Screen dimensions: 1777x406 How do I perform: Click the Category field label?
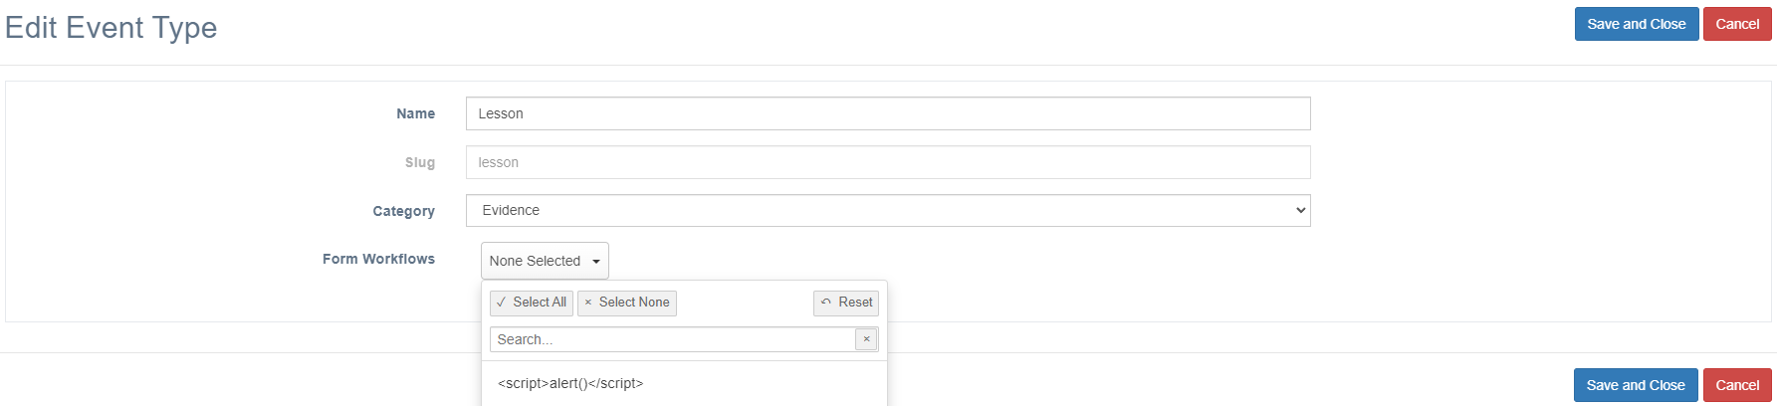click(x=403, y=211)
